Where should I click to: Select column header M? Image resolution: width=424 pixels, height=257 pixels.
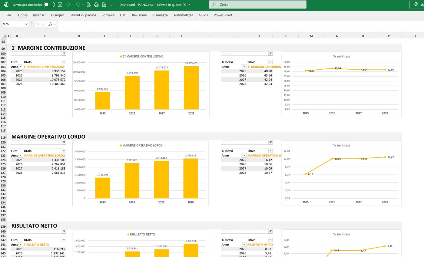point(311,36)
